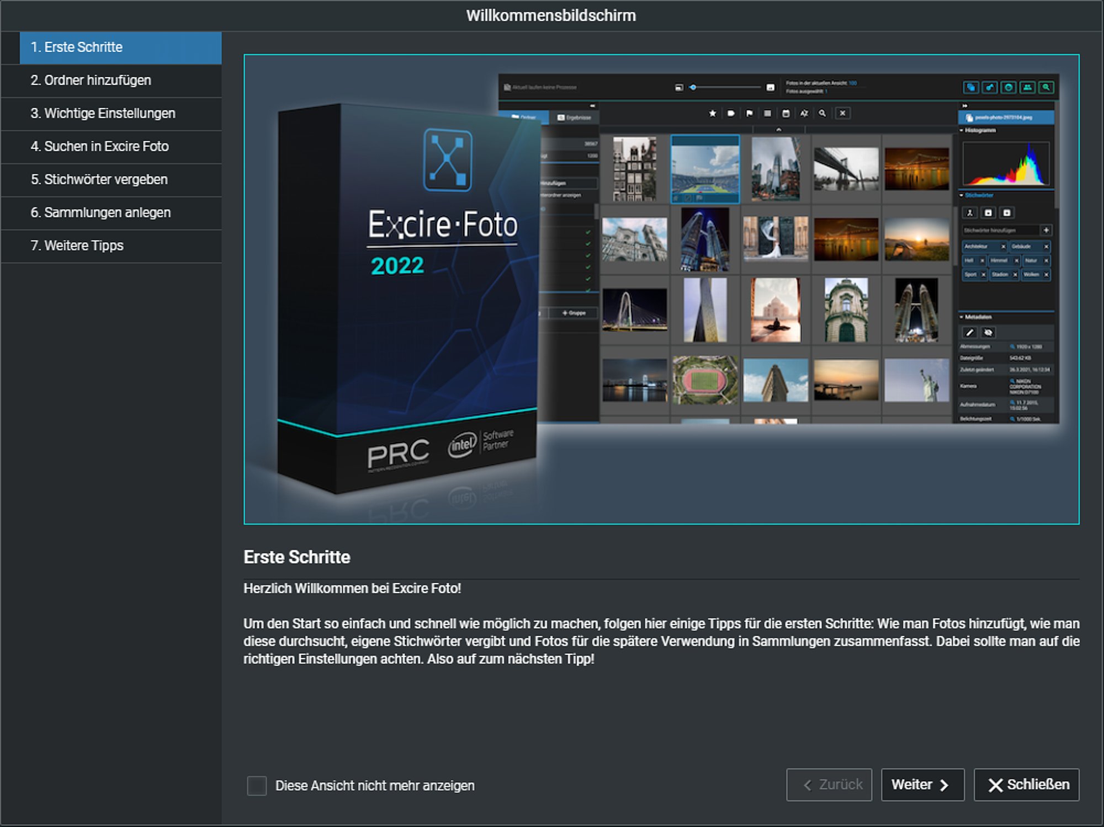This screenshot has width=1104, height=827.
Task: Click the 'Willkommensbildschirm' window title
Action: (551, 15)
